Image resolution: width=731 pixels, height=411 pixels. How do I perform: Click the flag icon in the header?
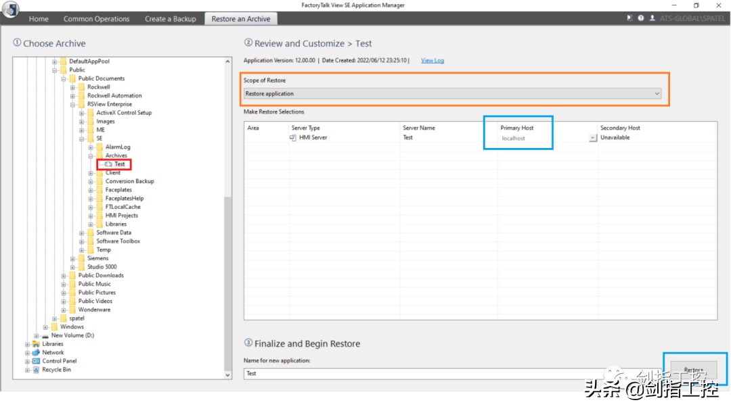[630, 19]
